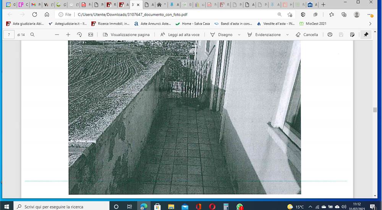Open Visualizzazione pagina view options

pos(126,35)
